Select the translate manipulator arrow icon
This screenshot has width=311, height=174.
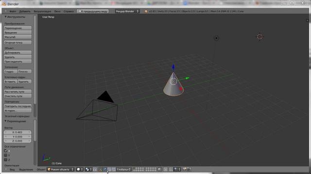coord(105,170)
